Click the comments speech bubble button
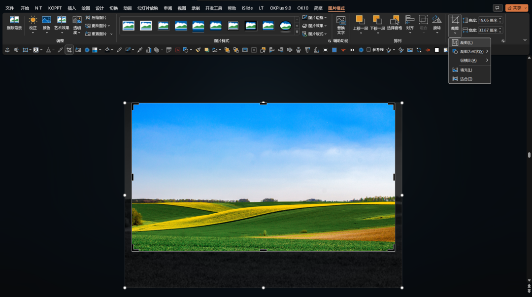 (498, 8)
